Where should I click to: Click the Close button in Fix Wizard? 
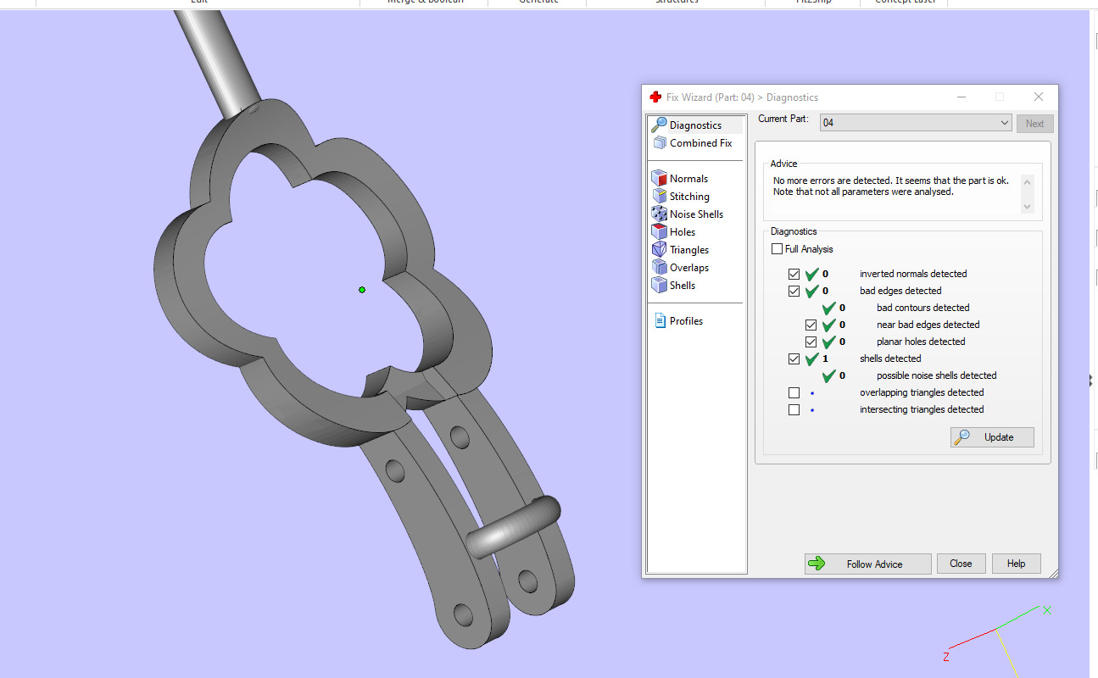coord(961,564)
